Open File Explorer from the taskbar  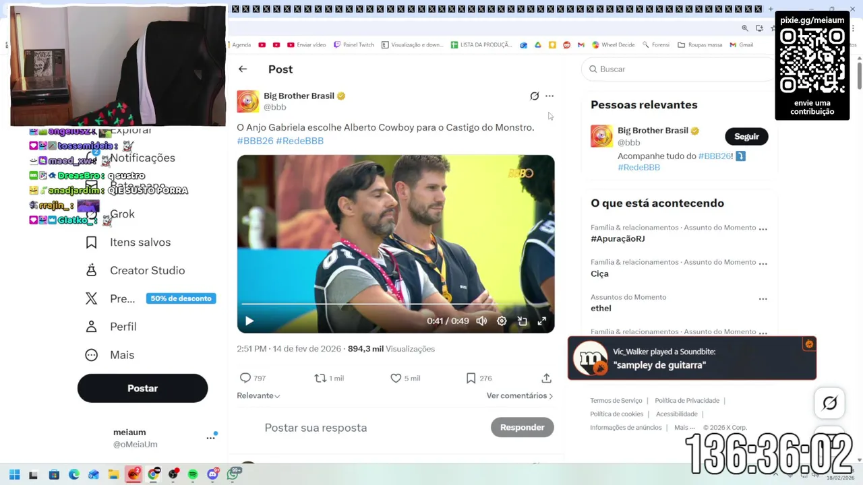(113, 474)
